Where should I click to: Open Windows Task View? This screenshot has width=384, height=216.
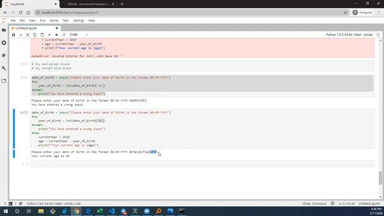coord(29,211)
